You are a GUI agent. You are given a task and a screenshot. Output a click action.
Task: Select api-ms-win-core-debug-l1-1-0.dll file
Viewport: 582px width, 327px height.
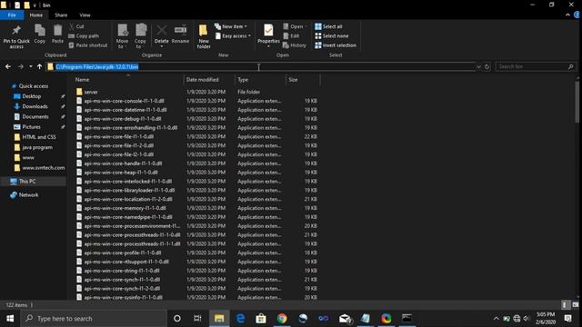(123, 119)
